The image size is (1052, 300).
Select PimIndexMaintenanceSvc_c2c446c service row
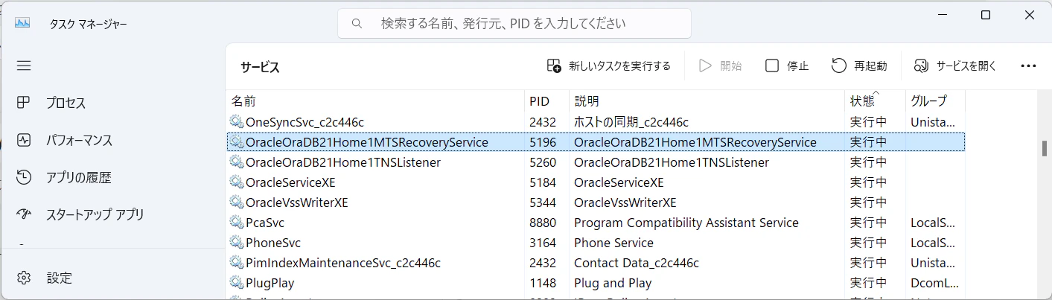click(596, 262)
